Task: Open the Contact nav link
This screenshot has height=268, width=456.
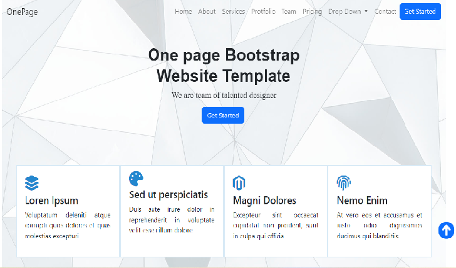Action: point(385,11)
